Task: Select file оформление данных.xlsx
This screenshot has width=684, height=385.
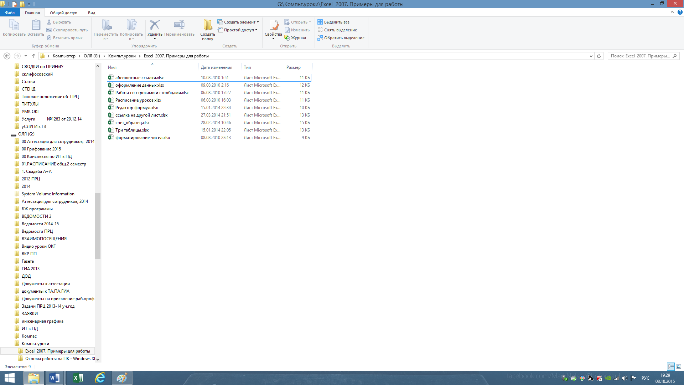Action: [209, 85]
